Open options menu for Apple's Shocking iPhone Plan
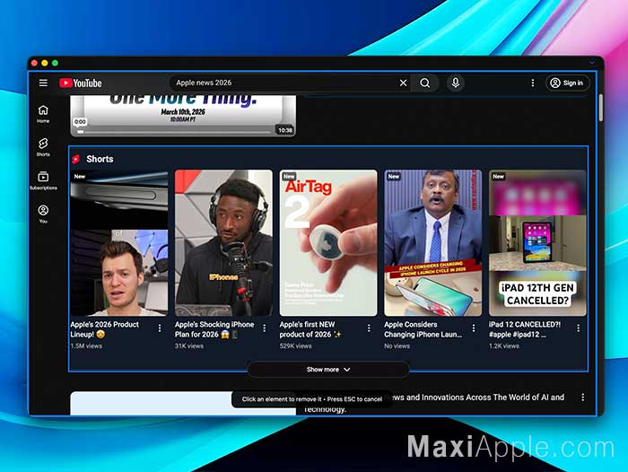Viewport: 628px width, 472px height. coord(265,328)
